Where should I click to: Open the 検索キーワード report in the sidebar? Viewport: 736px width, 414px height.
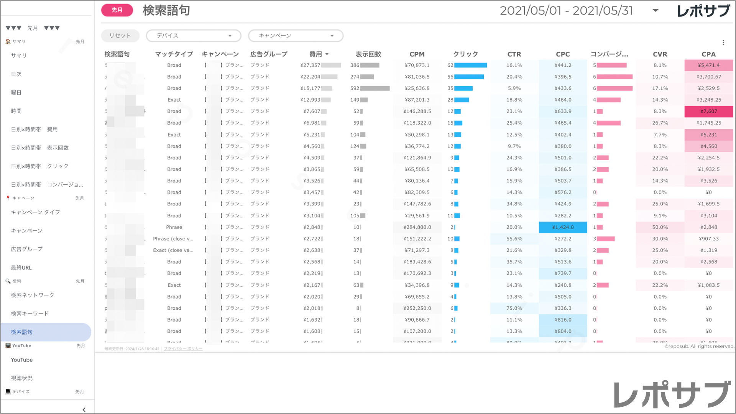click(30, 313)
